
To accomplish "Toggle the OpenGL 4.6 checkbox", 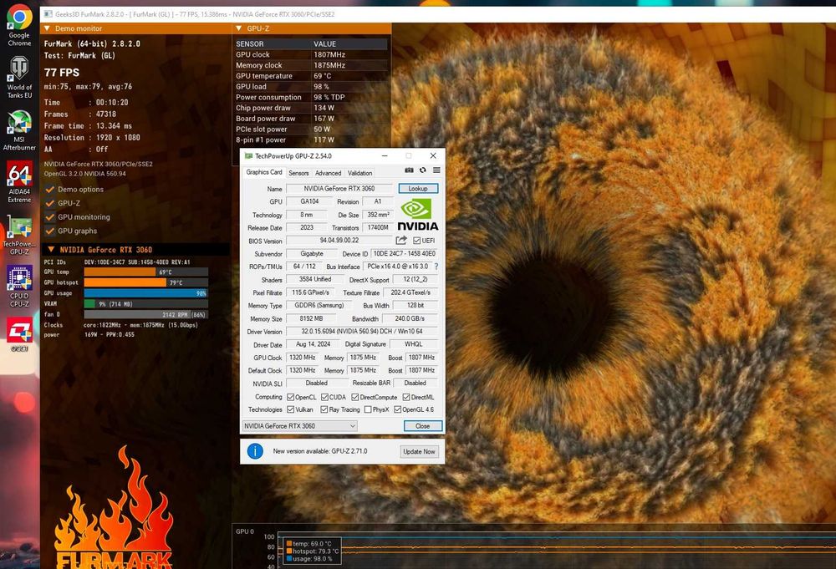I will (398, 409).
